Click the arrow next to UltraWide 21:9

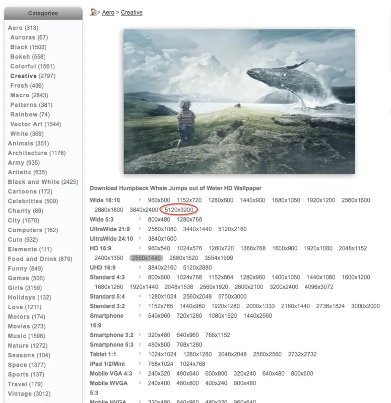click(x=140, y=229)
